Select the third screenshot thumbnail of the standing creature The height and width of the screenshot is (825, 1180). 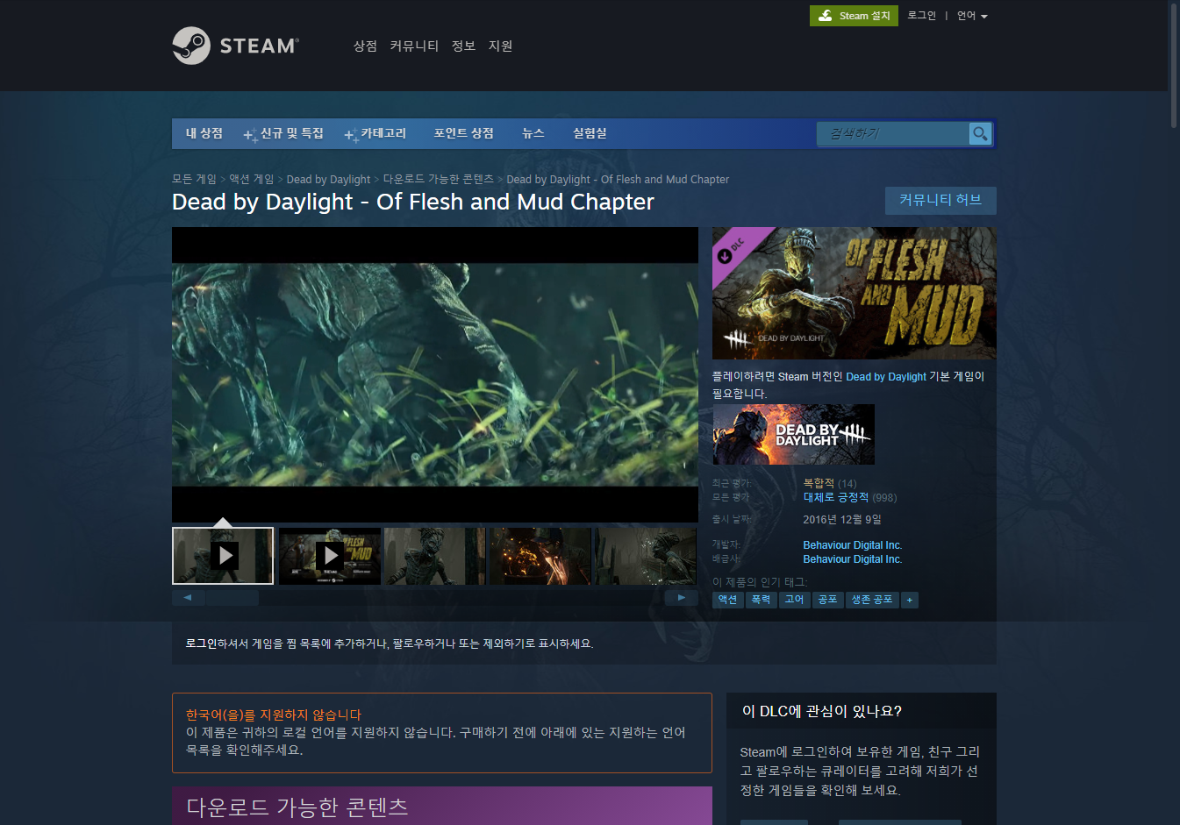tap(434, 556)
